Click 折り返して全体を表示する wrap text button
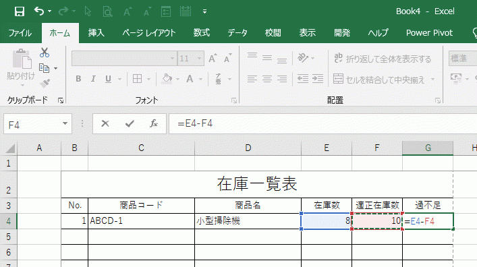Viewport: 477px width, 267px height. 383,59
